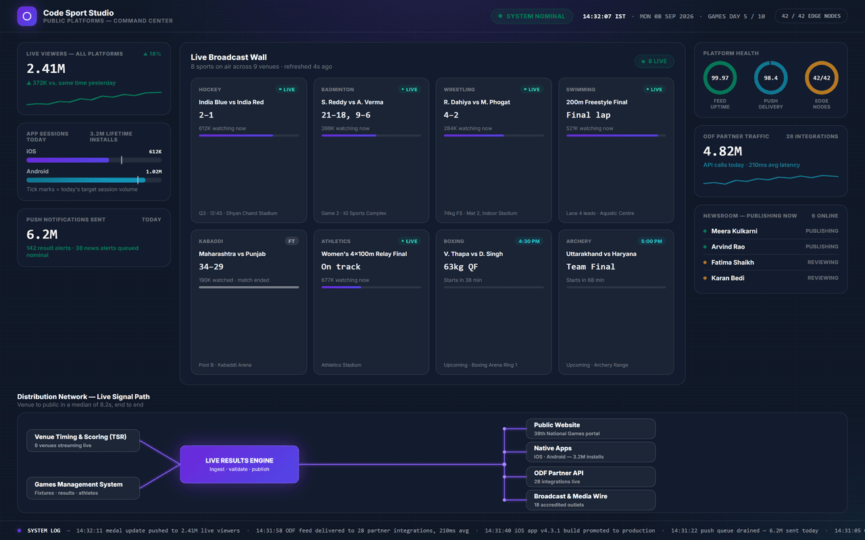This screenshot has width=865, height=540.
Task: Open the Swimming 200m Freestyle Final card
Action: tap(616, 151)
